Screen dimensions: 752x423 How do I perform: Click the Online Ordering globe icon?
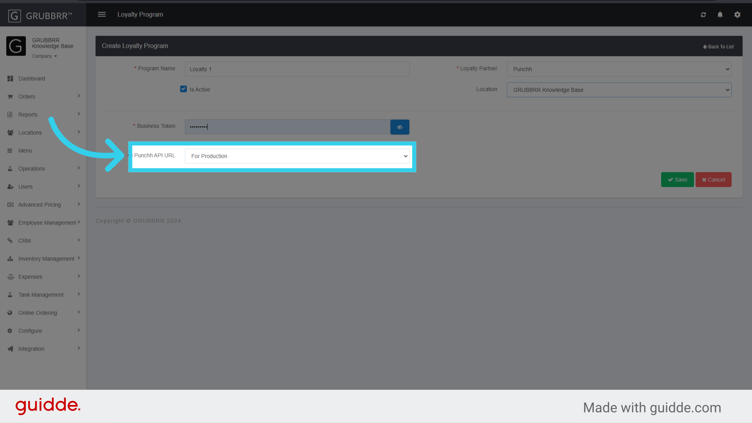[x=10, y=313]
